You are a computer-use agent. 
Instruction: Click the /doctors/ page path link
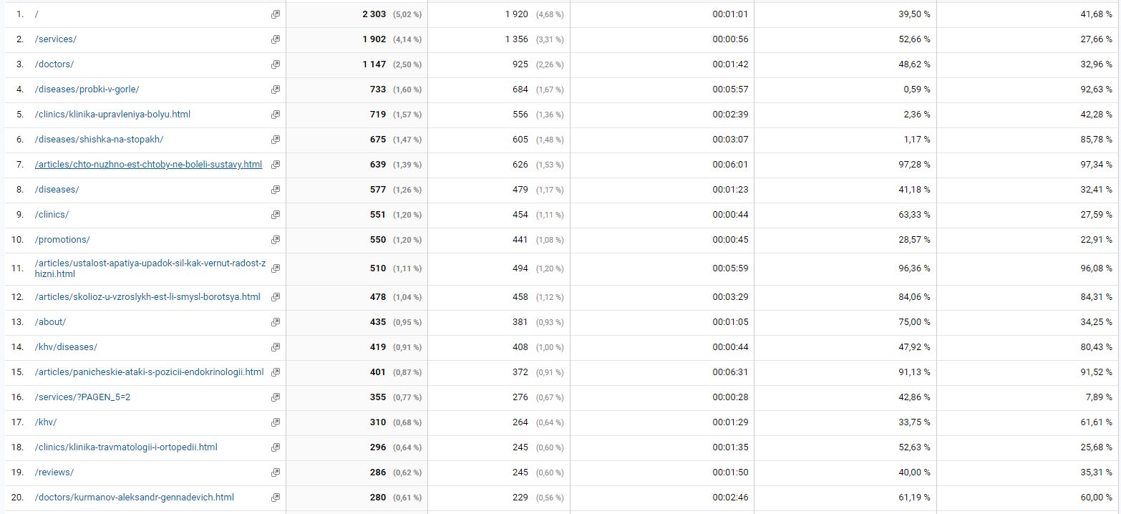click(54, 64)
